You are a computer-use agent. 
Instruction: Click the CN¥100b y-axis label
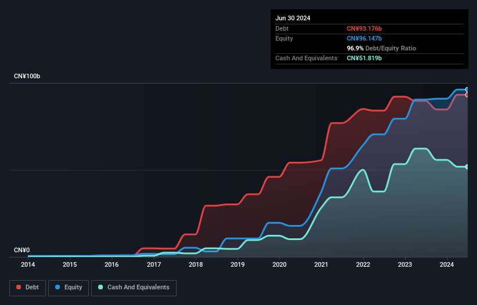[x=27, y=76]
